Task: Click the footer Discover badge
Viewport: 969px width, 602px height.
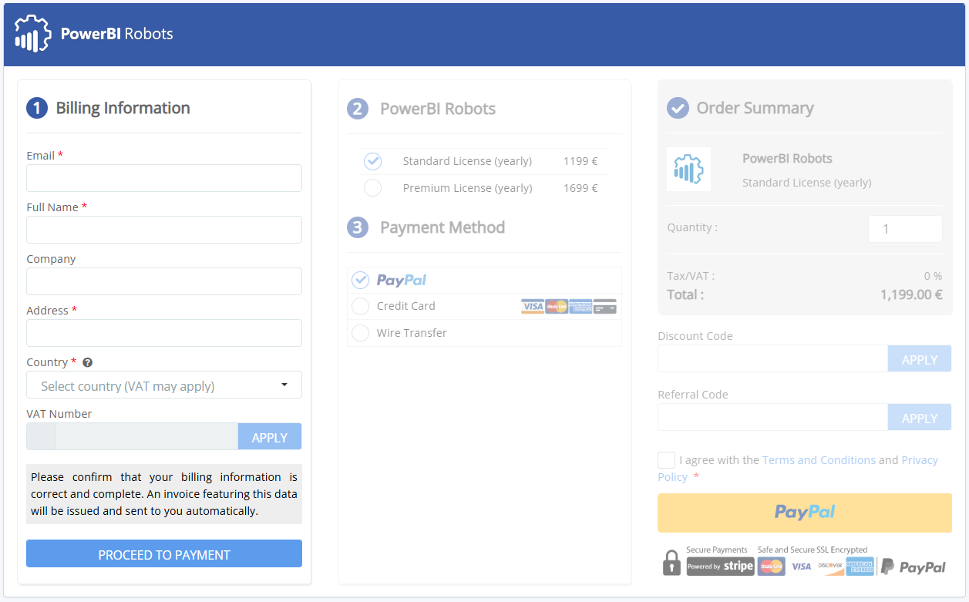Action: coord(830,567)
